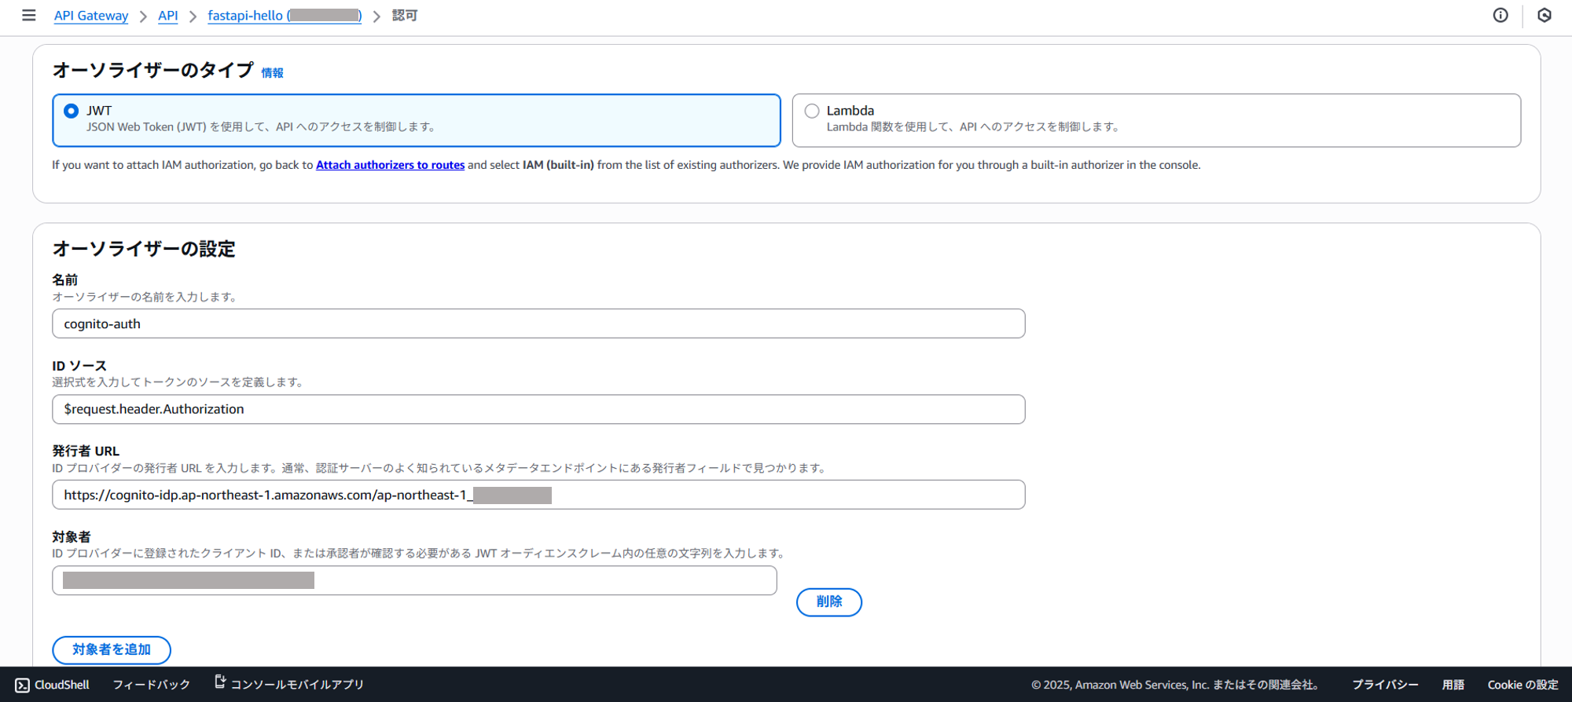This screenshot has width=1572, height=702.
Task: Select the 名前 label
Action: click(x=65, y=280)
